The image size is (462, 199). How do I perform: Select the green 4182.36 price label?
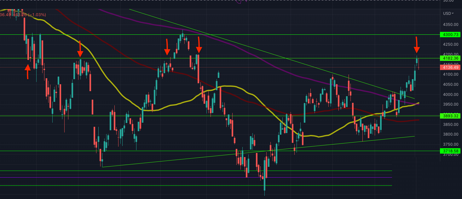[x=450, y=58]
